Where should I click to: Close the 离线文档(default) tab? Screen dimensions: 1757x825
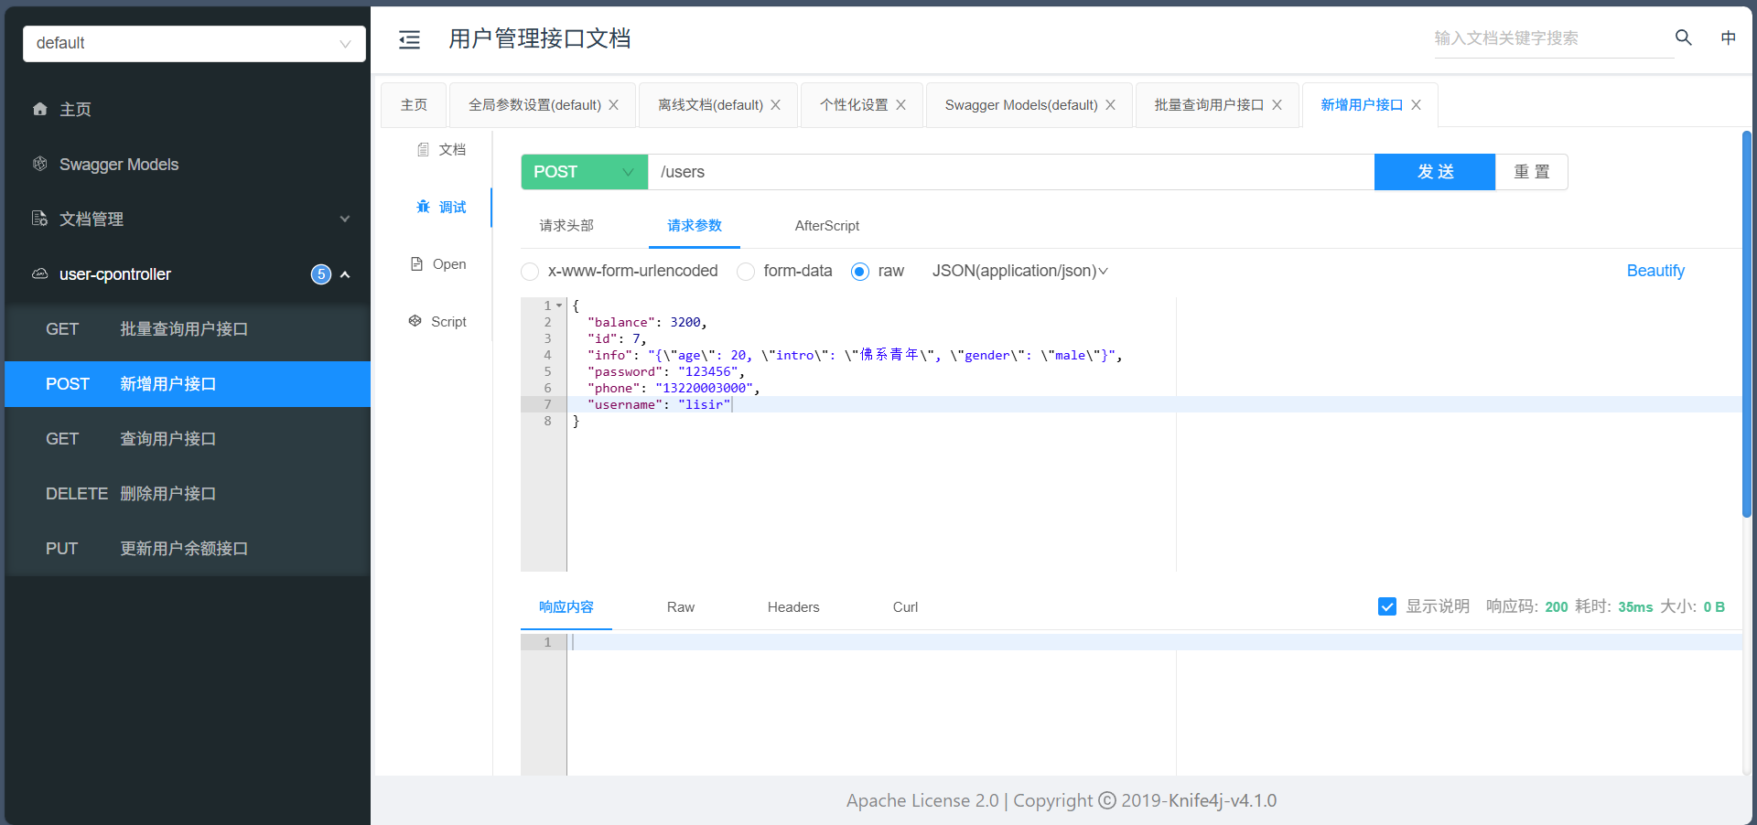coord(775,105)
